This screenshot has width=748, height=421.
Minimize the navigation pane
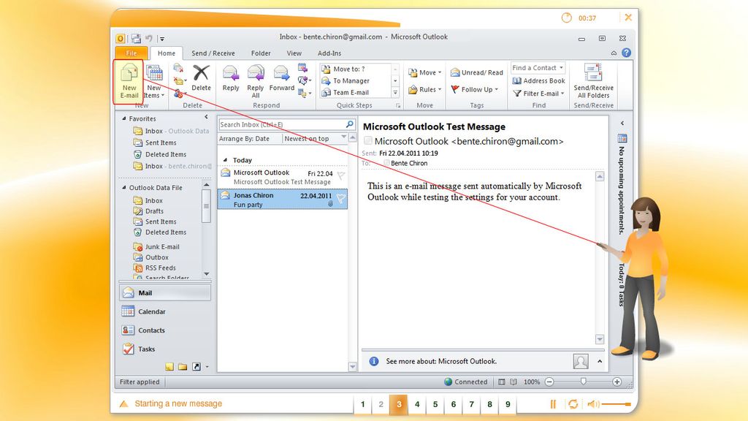206,117
